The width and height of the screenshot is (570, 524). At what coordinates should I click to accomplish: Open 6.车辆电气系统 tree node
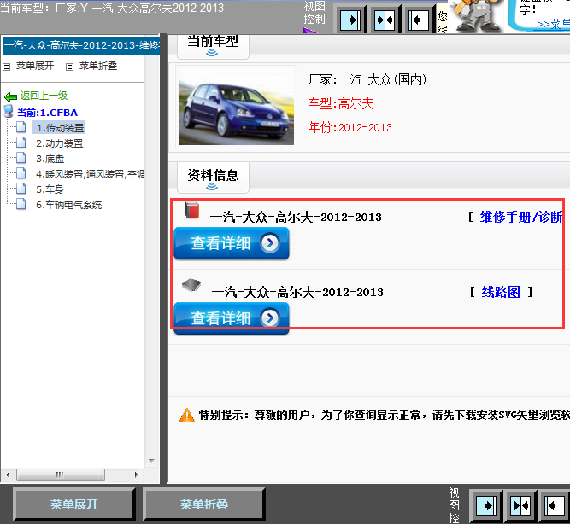[x=68, y=205]
